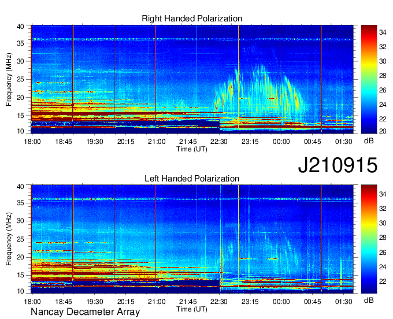Viewport: 393px width, 319px height.
Task: Click "Time (UT)" label under the left-handed plot
Action: point(192,309)
